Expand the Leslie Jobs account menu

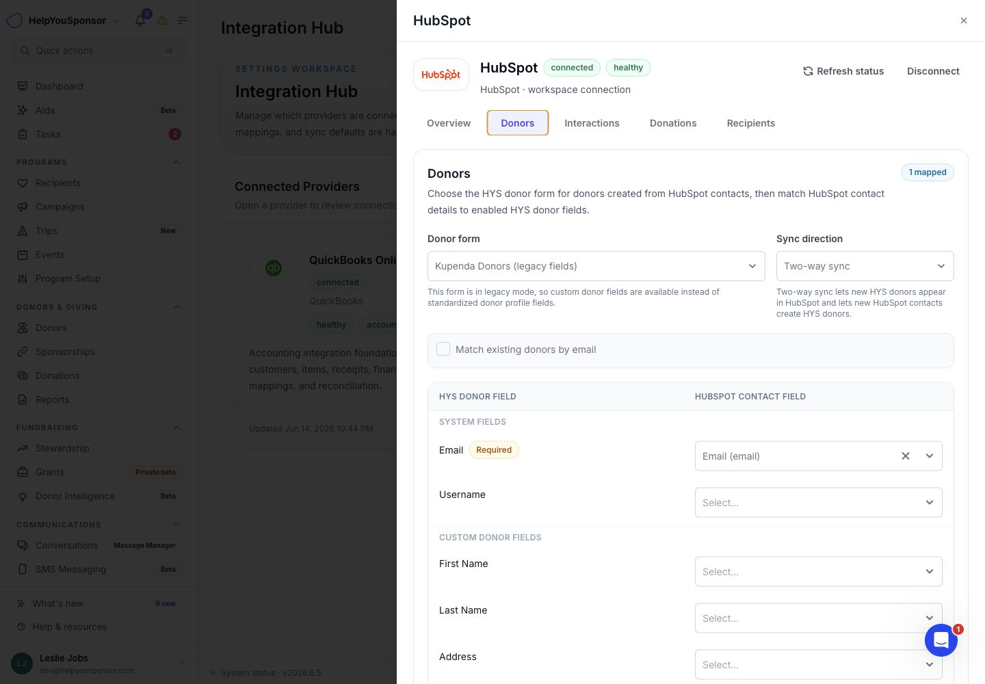pyautogui.click(x=182, y=663)
